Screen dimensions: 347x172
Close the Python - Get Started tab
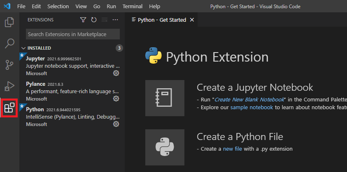pyautogui.click(x=192, y=20)
